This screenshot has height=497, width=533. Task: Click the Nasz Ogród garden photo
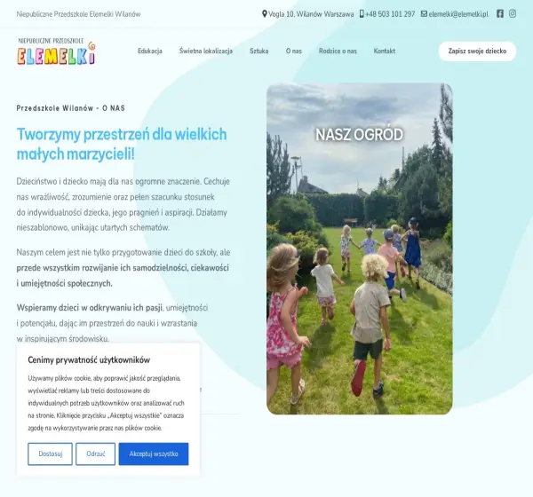tap(360, 249)
